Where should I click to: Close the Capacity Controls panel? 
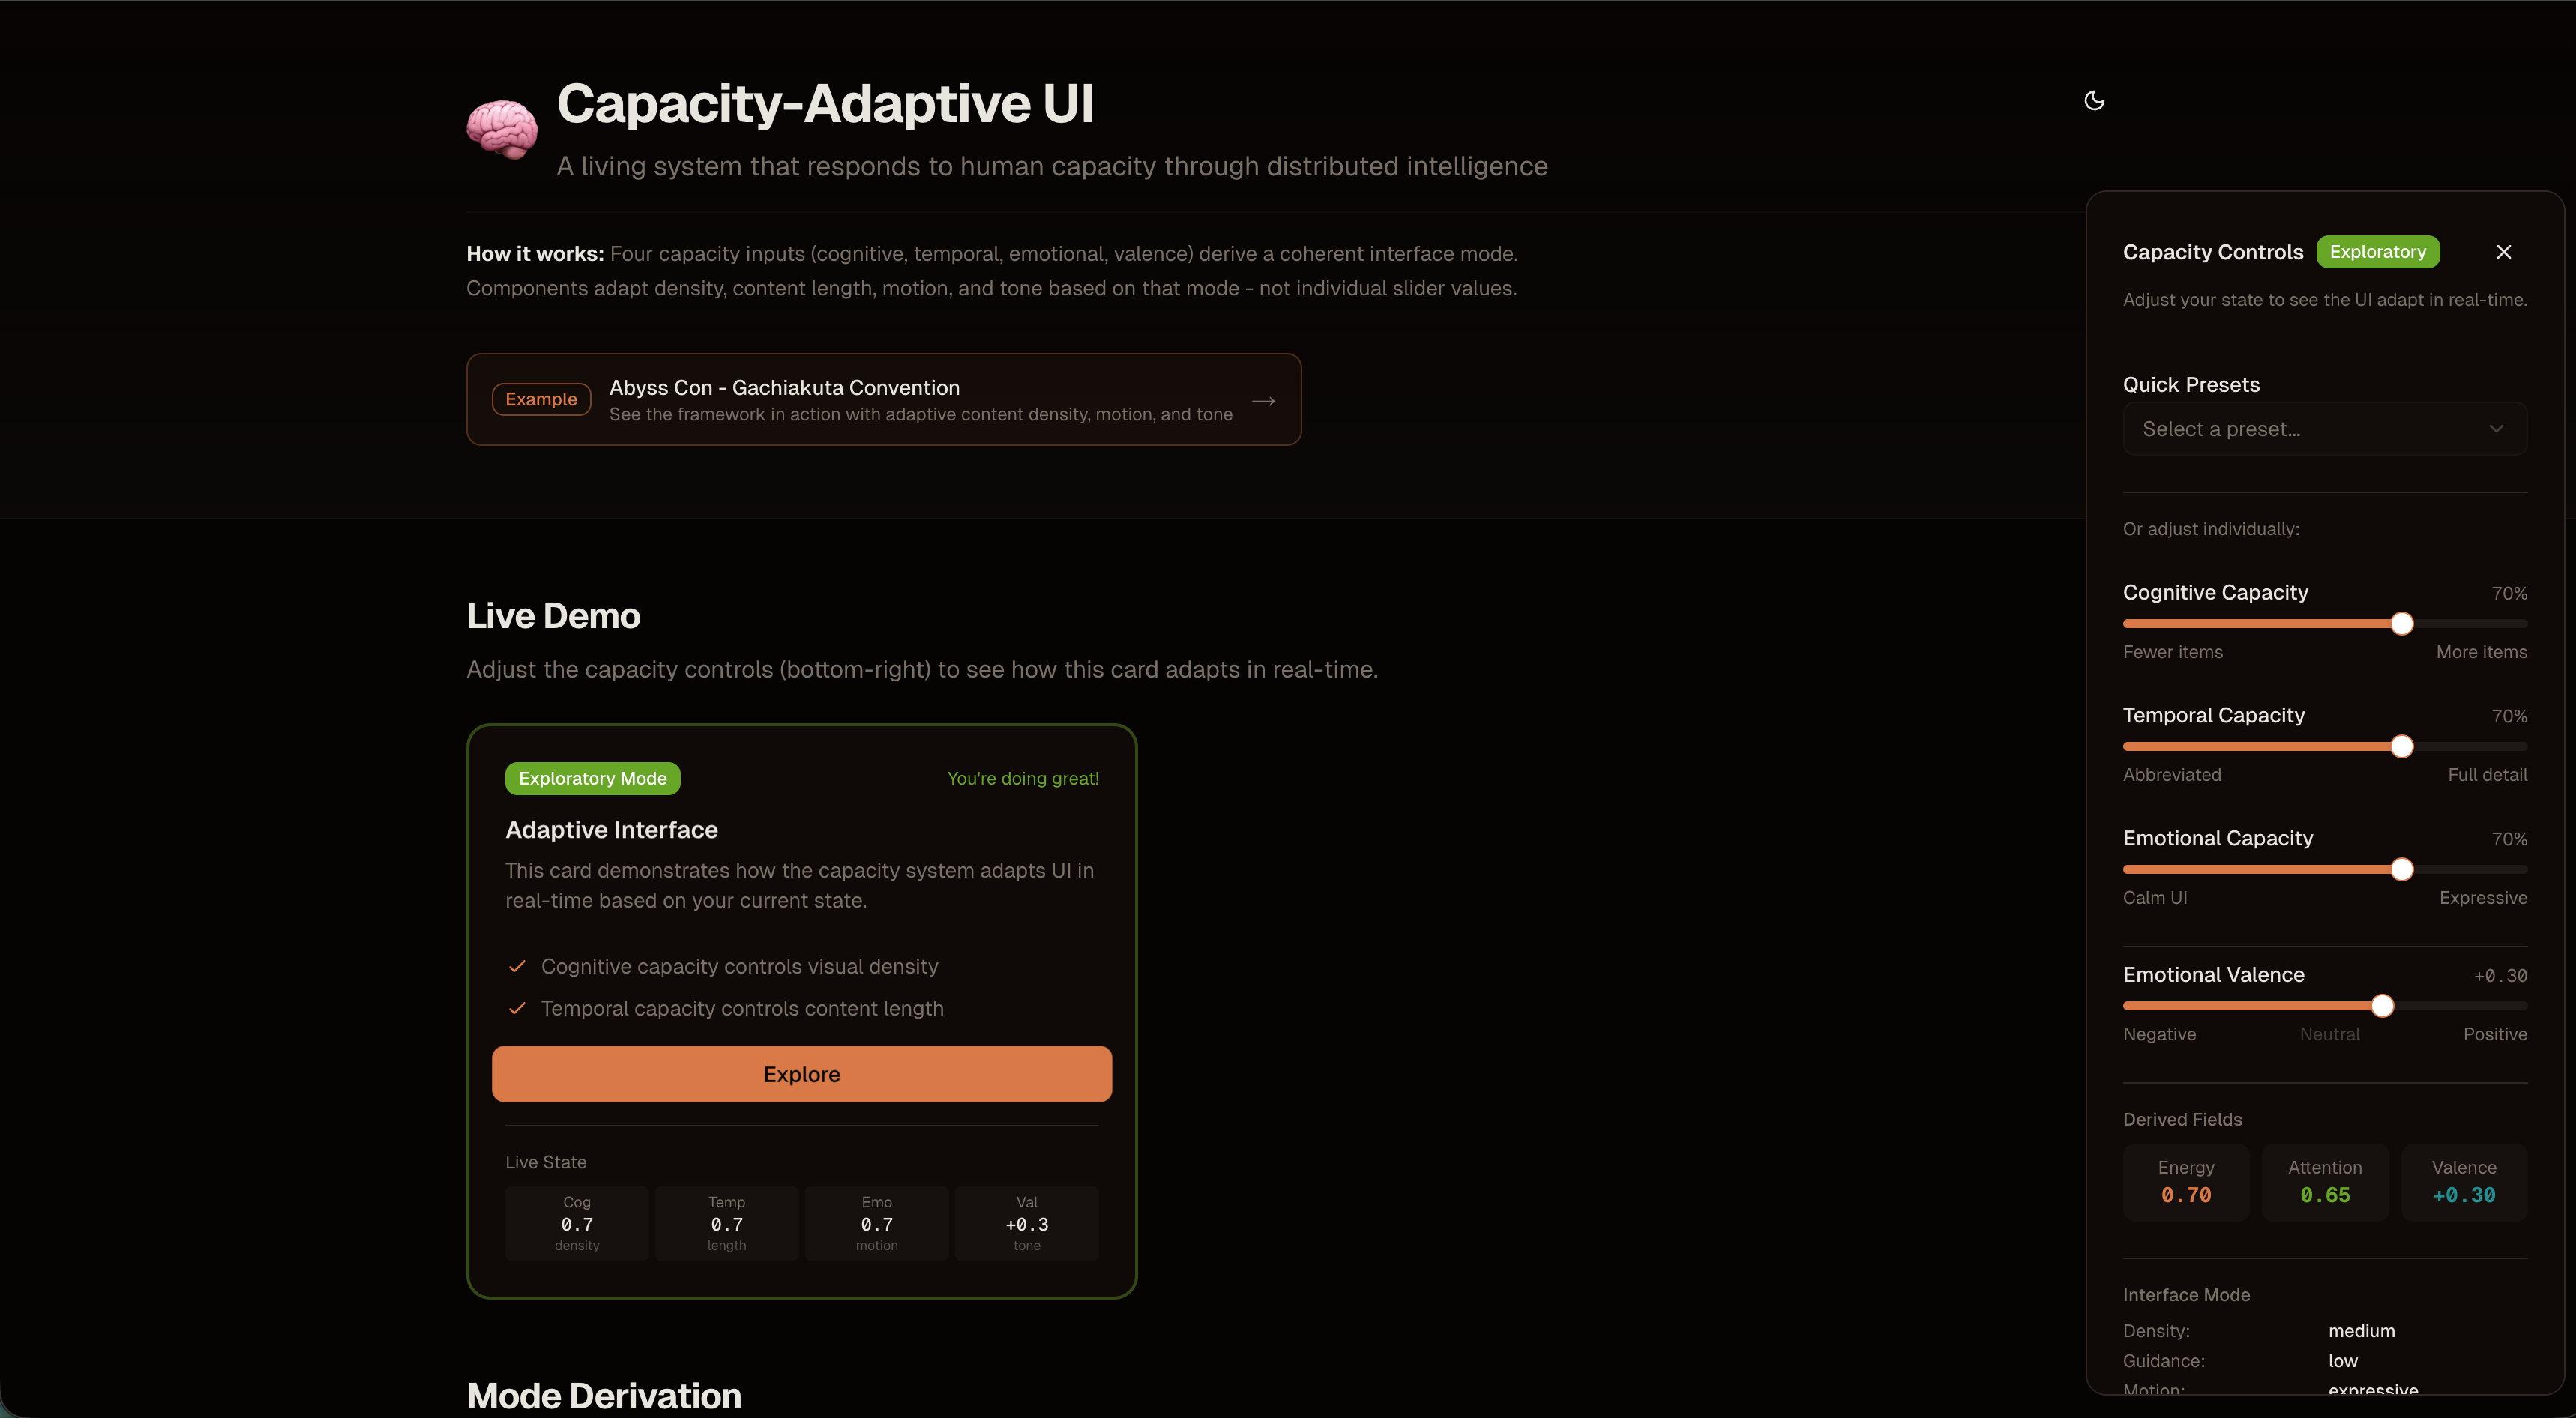click(x=2503, y=252)
